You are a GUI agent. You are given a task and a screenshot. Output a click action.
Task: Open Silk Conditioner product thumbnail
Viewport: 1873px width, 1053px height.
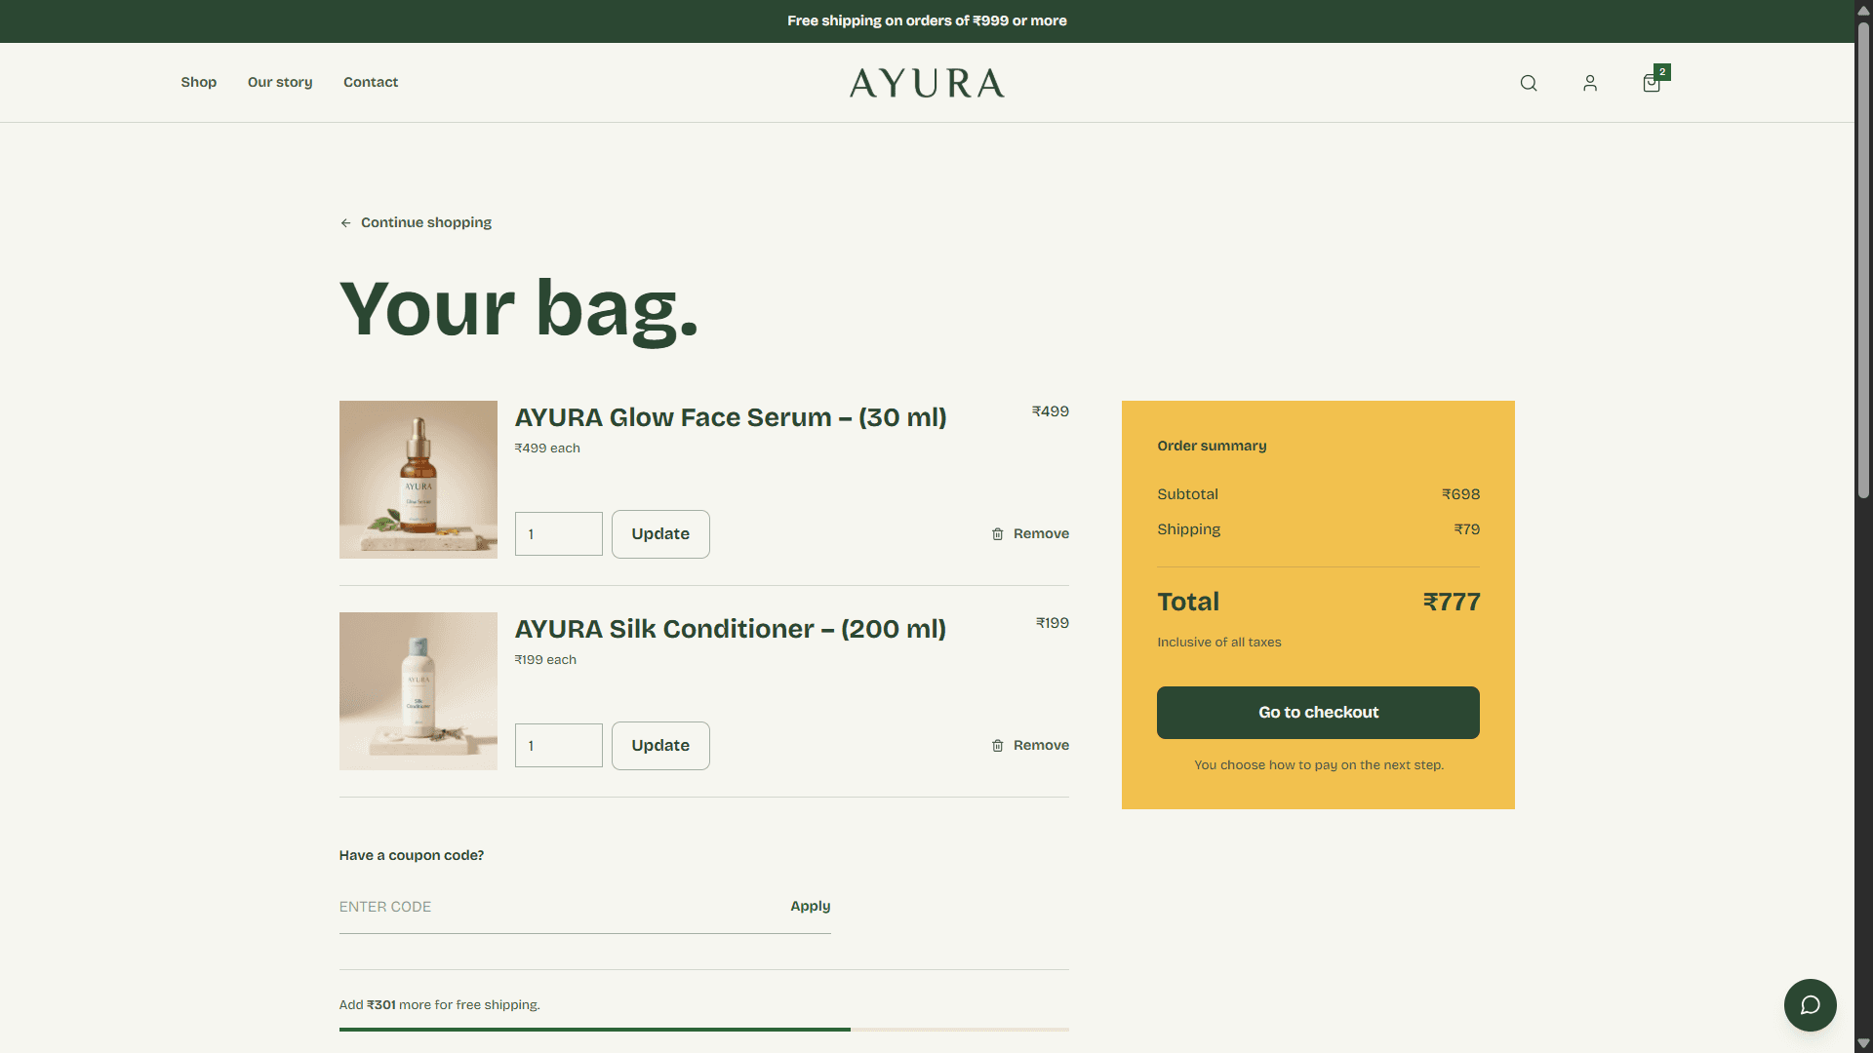[x=418, y=691]
